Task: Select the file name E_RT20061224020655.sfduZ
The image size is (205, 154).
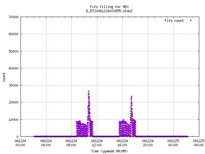Action: pyautogui.click(x=109, y=11)
